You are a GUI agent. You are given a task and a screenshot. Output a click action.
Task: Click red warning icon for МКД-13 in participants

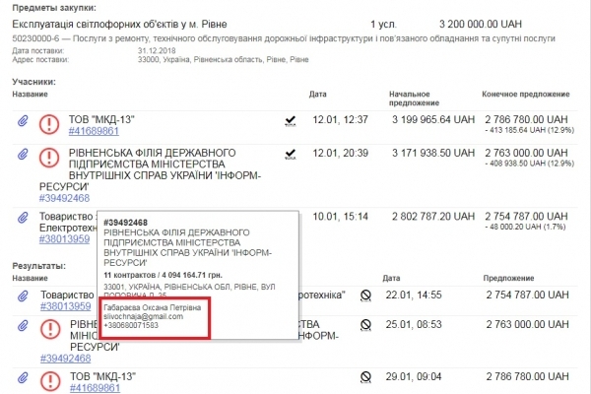coord(49,123)
